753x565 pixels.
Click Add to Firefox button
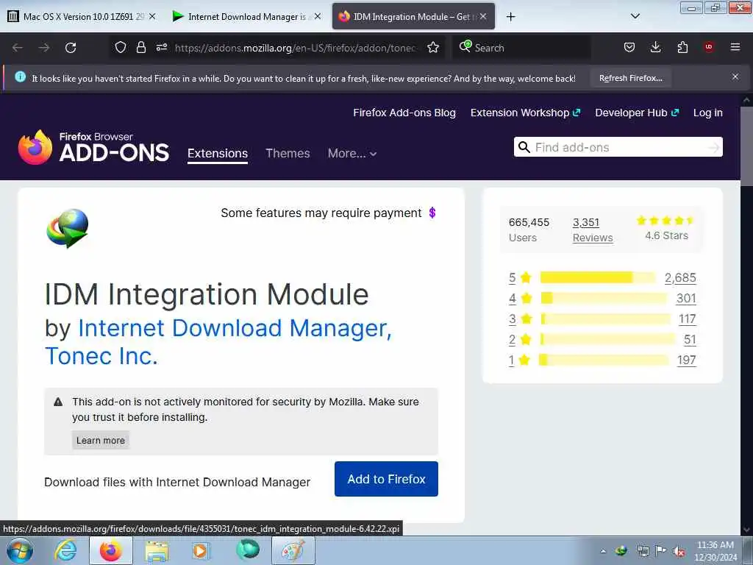386,479
